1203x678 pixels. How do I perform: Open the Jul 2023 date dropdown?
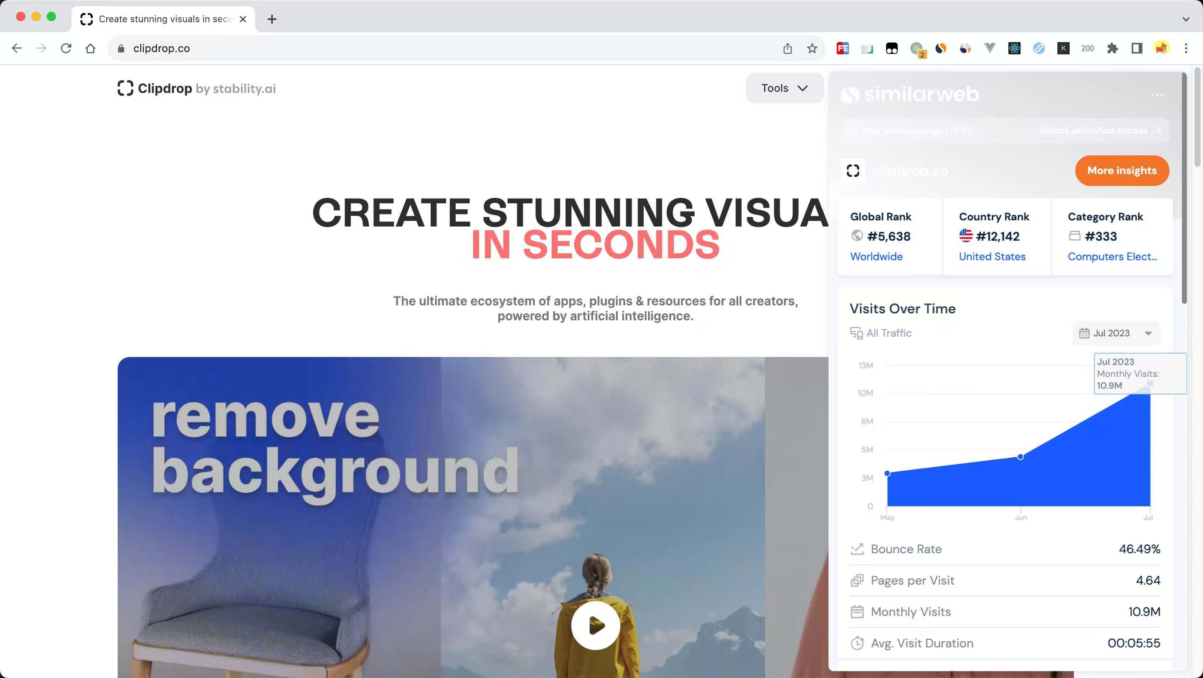[x=1116, y=333]
